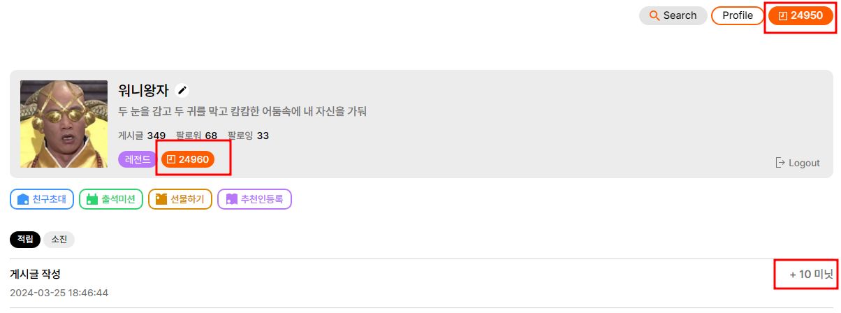The height and width of the screenshot is (313, 841).
Task: Click the house icon in 친구초대
Action: (x=22, y=199)
